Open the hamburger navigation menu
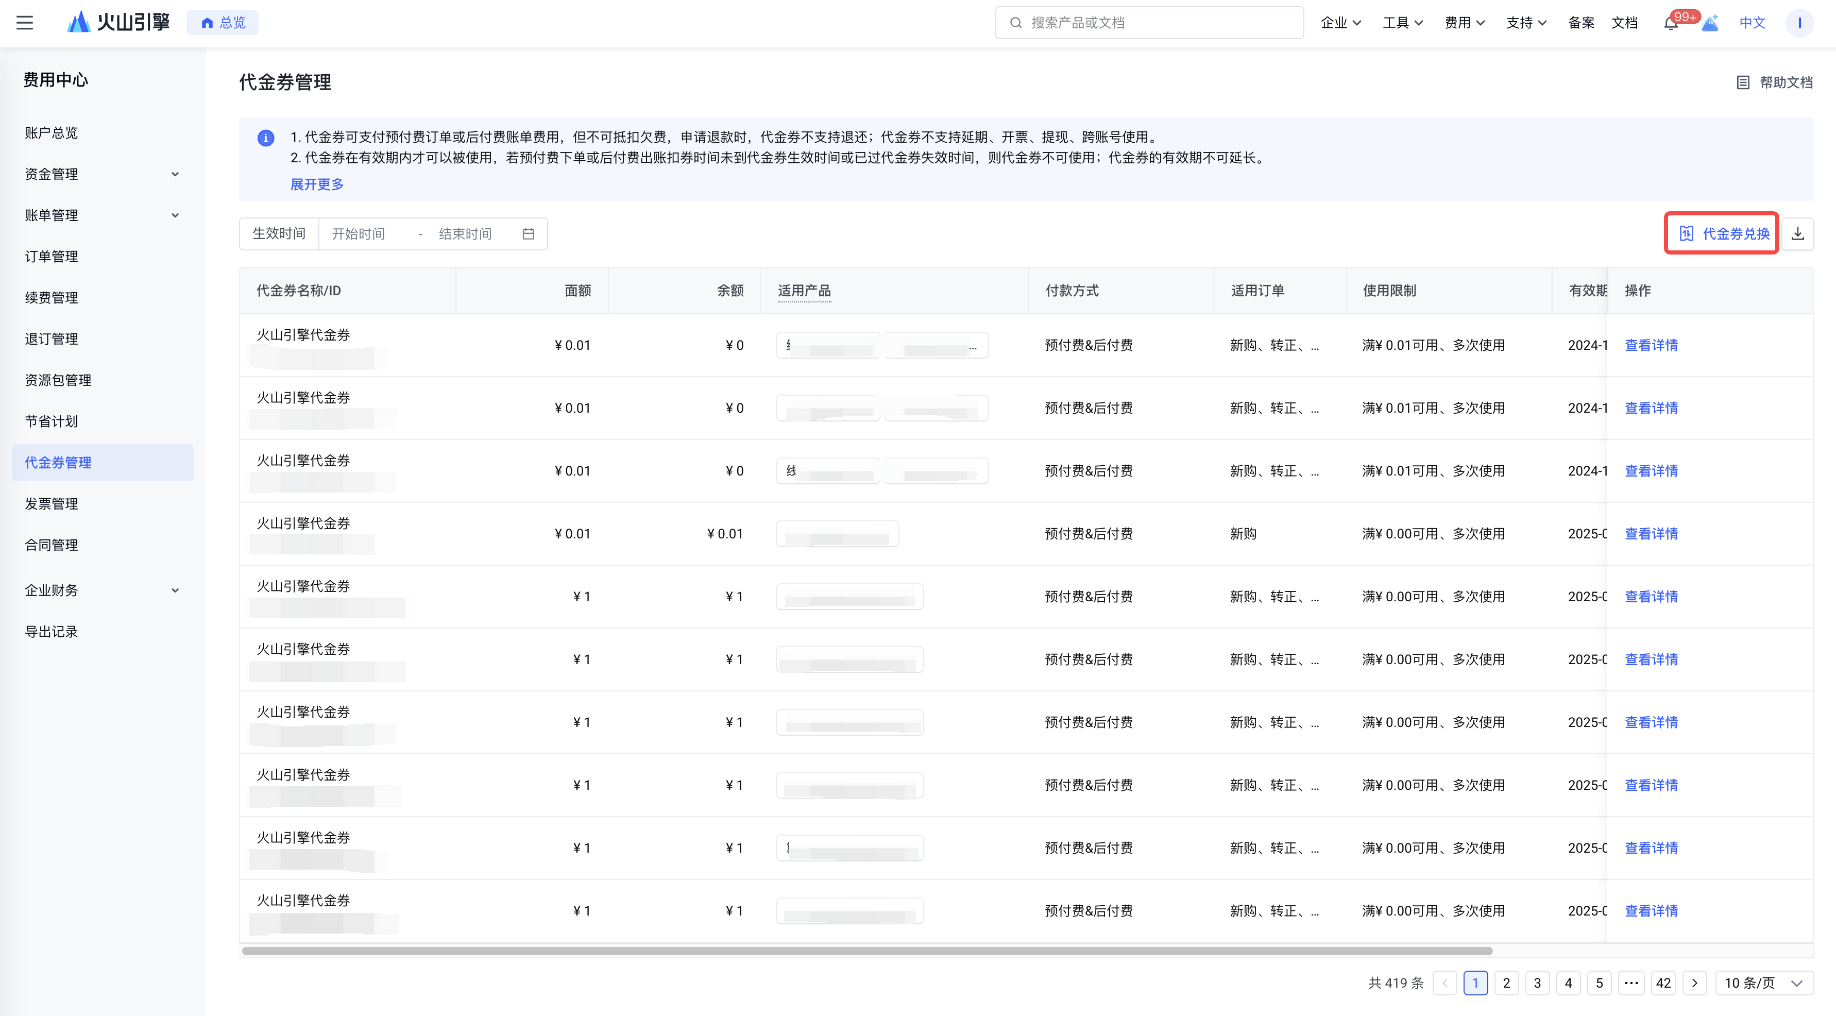This screenshot has height=1016, width=1836. [25, 23]
